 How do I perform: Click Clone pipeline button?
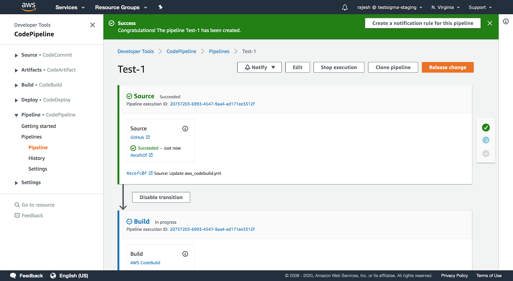(393, 67)
